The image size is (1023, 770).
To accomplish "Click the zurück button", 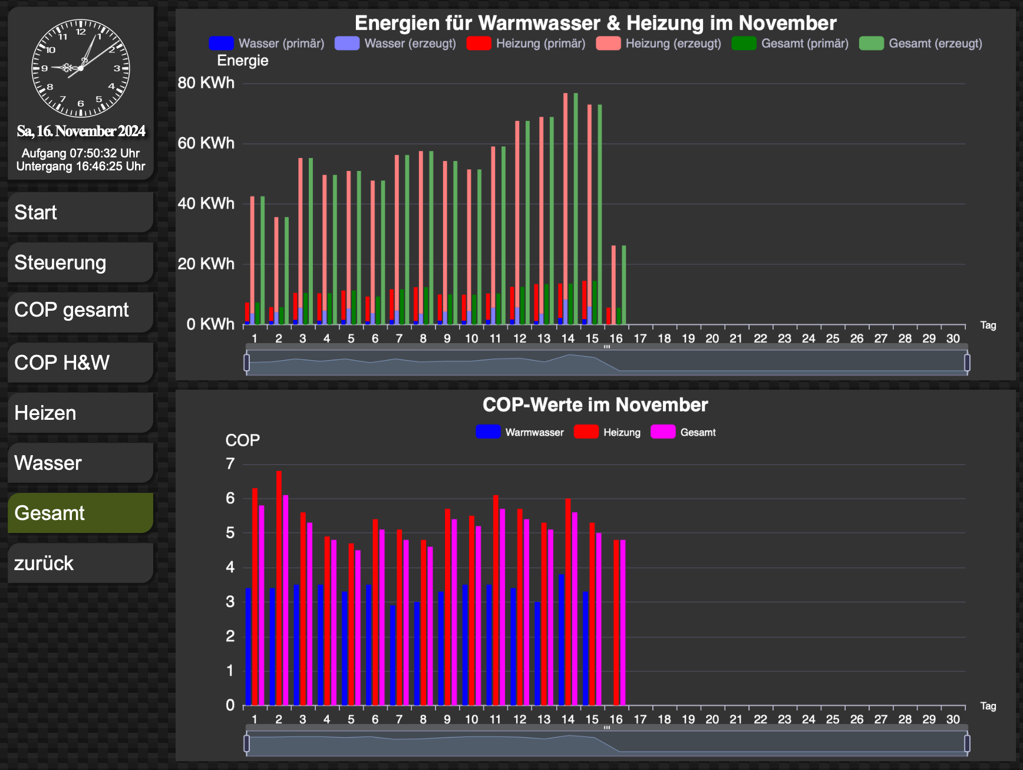I will [81, 563].
